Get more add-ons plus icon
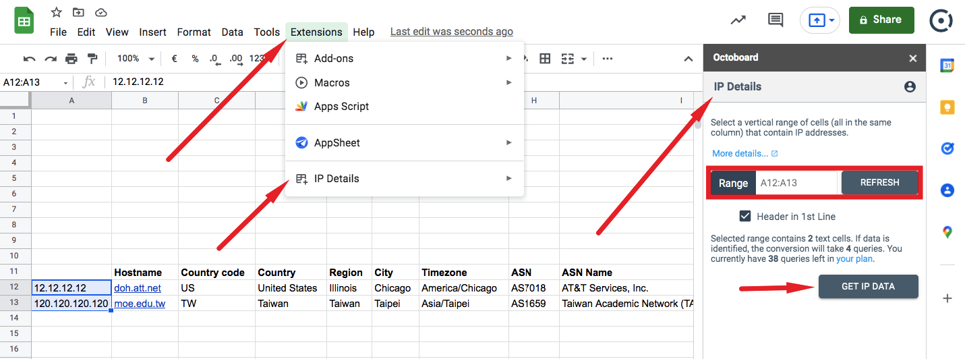965x359 pixels. tap(947, 298)
